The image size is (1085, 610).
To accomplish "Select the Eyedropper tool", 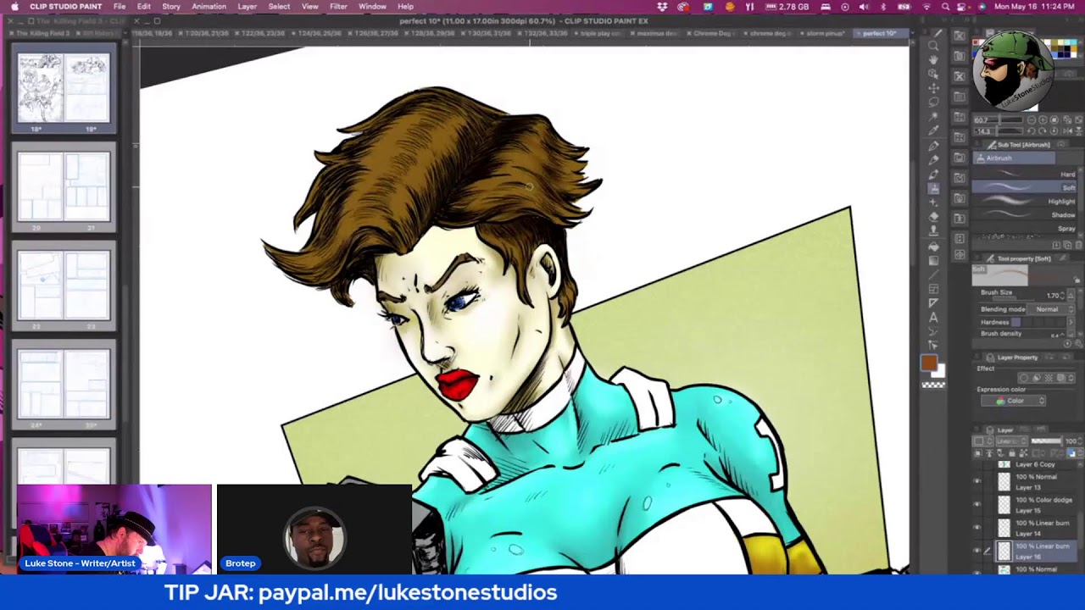I will [x=933, y=130].
